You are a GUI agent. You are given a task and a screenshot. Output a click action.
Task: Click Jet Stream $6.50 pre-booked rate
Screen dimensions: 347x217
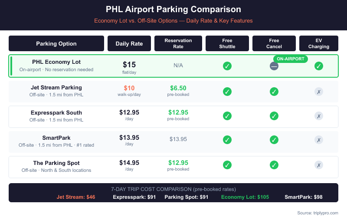pos(178,88)
